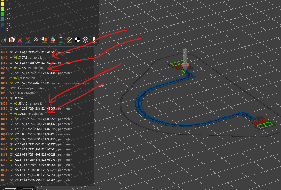Click the pin-with-arrow deretractions icon
The width and height of the screenshot is (281, 190).
[44, 40]
